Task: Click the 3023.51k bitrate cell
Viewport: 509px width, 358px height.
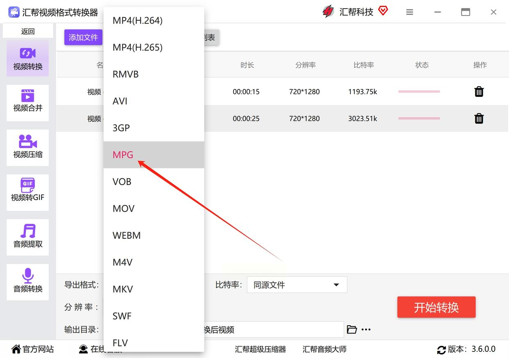Action: (363, 119)
